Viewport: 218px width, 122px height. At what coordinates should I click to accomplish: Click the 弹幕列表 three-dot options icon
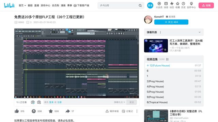160,33
